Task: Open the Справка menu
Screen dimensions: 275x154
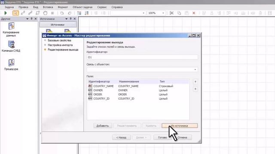Action: (x=117, y=7)
